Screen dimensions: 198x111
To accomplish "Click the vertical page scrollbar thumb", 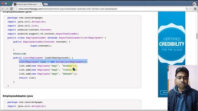I will (197, 36).
